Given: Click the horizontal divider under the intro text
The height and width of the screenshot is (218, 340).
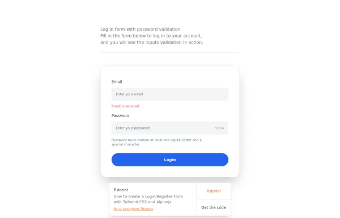Looking at the screenshot, I should 170,53.
